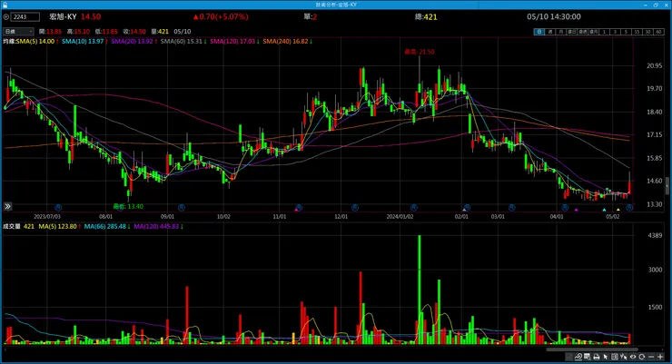Click the SMA(120) 17.03 indicator label

point(232,42)
